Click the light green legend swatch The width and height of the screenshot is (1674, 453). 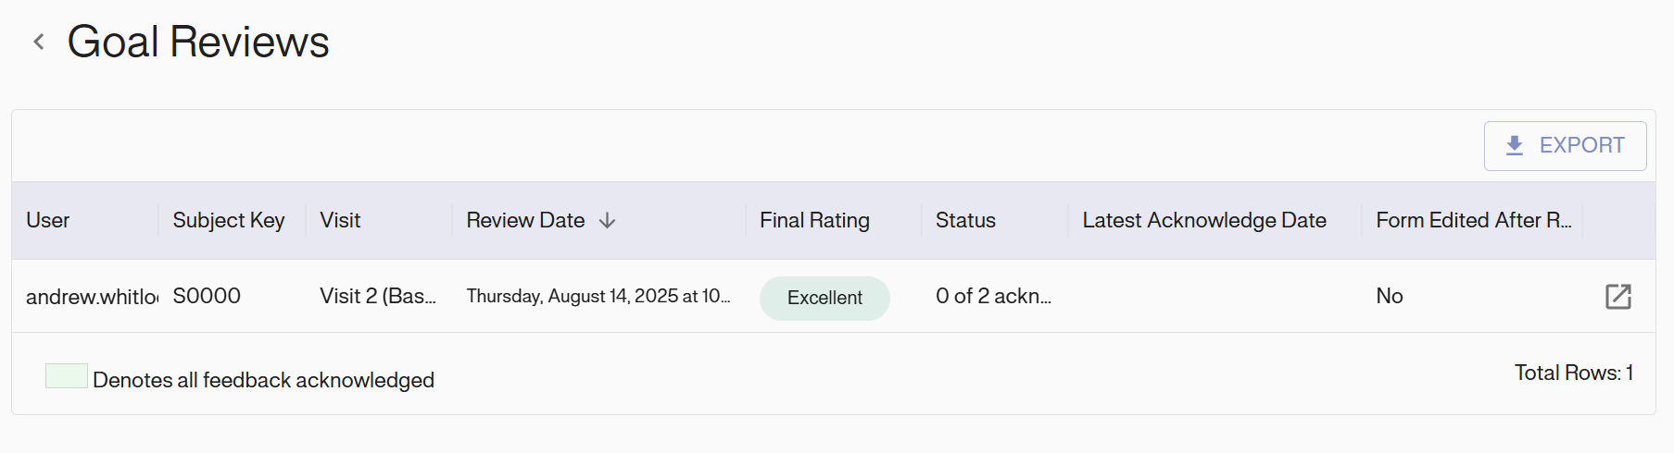pos(67,376)
